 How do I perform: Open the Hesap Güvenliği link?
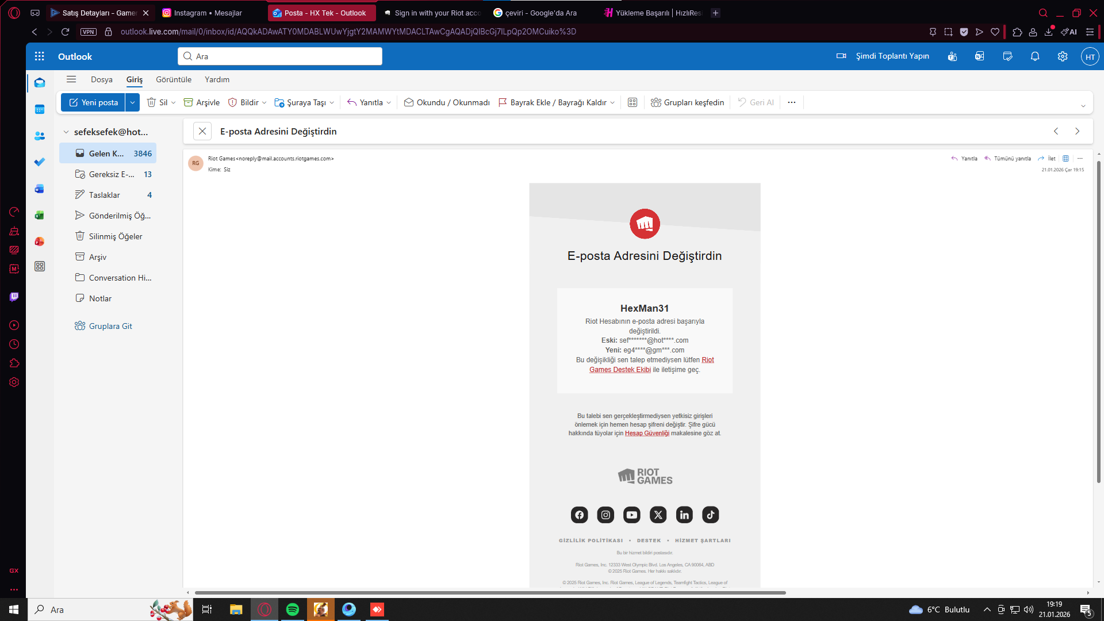(647, 434)
